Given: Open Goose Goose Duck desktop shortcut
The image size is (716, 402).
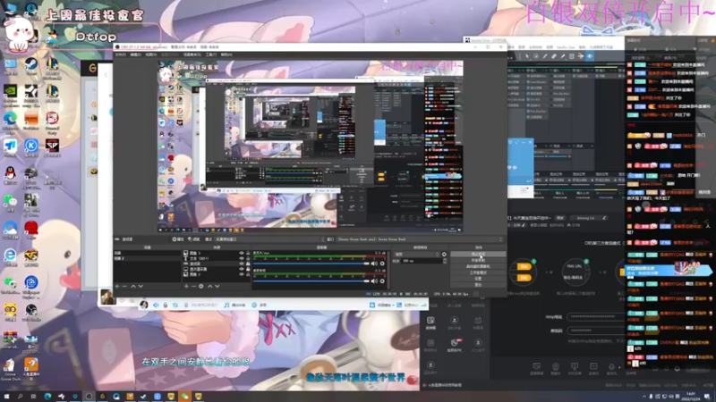Looking at the screenshot, I should point(10,369).
